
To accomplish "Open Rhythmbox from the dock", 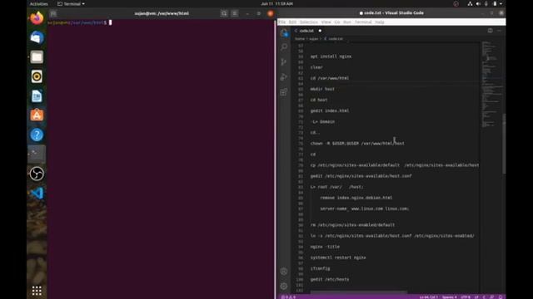I will (x=37, y=76).
